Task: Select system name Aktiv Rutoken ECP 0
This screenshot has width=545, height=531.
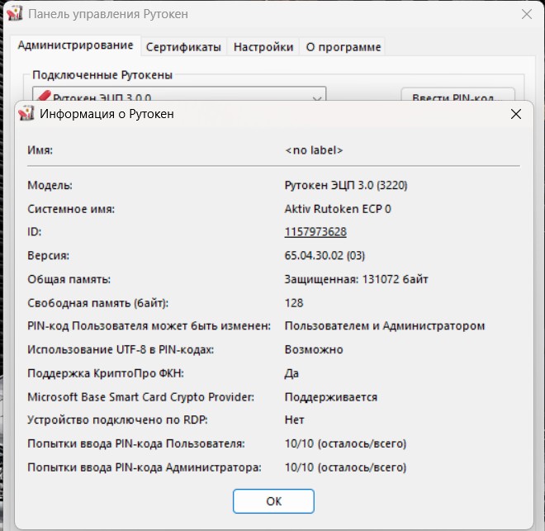Action: [x=338, y=209]
